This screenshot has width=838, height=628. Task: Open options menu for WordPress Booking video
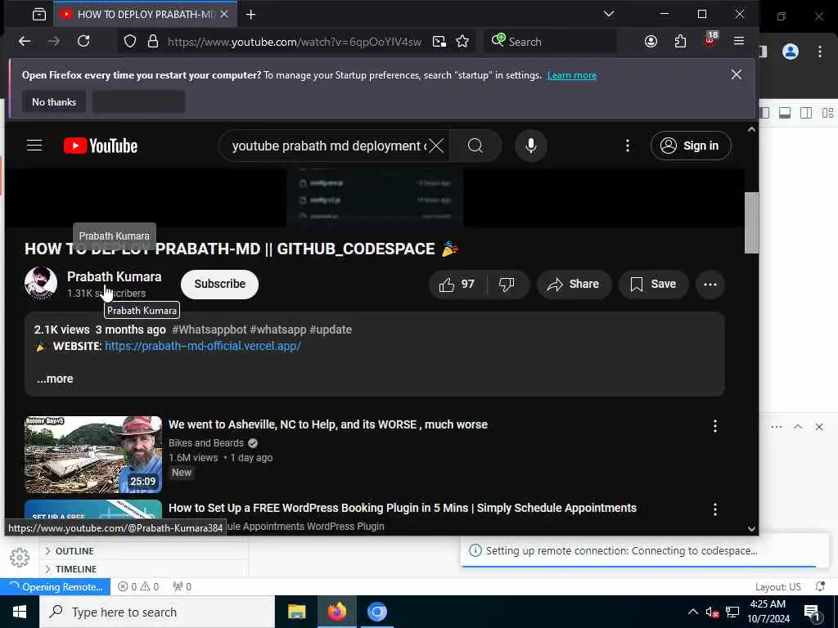coord(714,509)
